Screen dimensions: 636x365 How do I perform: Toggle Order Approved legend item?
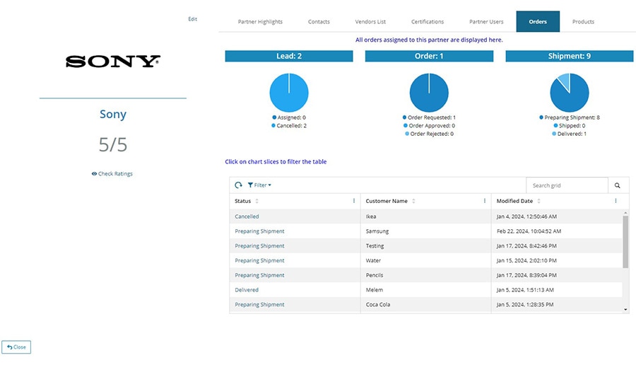pos(429,125)
